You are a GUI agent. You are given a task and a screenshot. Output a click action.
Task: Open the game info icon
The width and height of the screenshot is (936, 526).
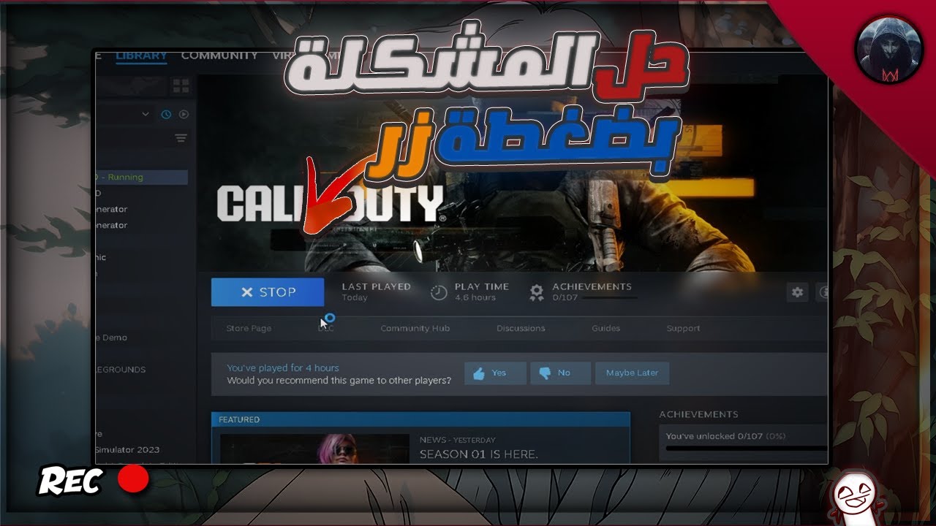coord(823,292)
